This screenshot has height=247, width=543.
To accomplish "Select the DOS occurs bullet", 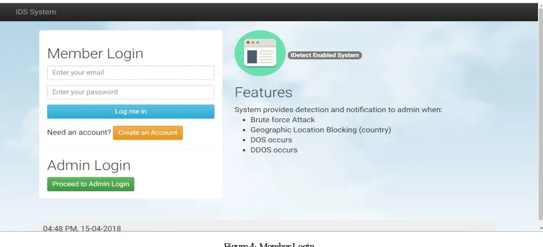I will click(x=271, y=140).
